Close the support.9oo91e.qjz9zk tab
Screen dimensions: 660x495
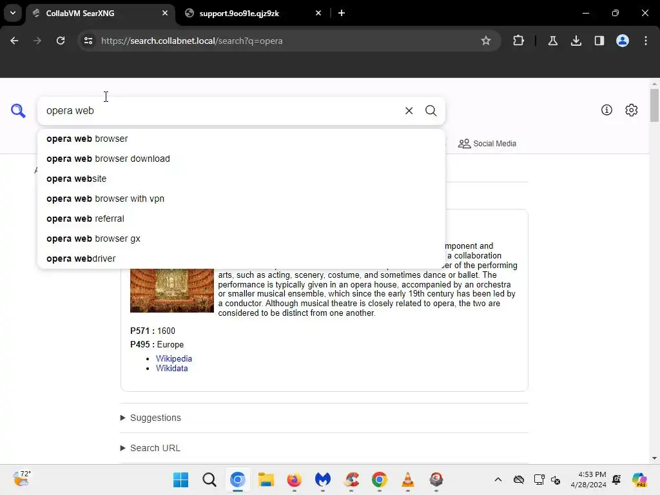click(x=318, y=13)
